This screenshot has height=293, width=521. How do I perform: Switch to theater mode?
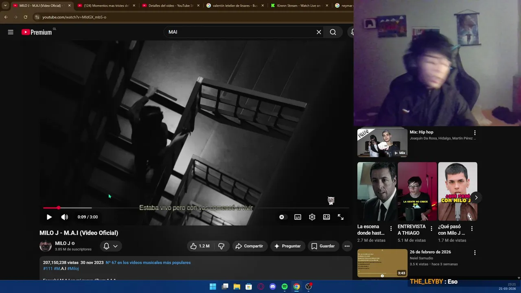[x=326, y=217]
